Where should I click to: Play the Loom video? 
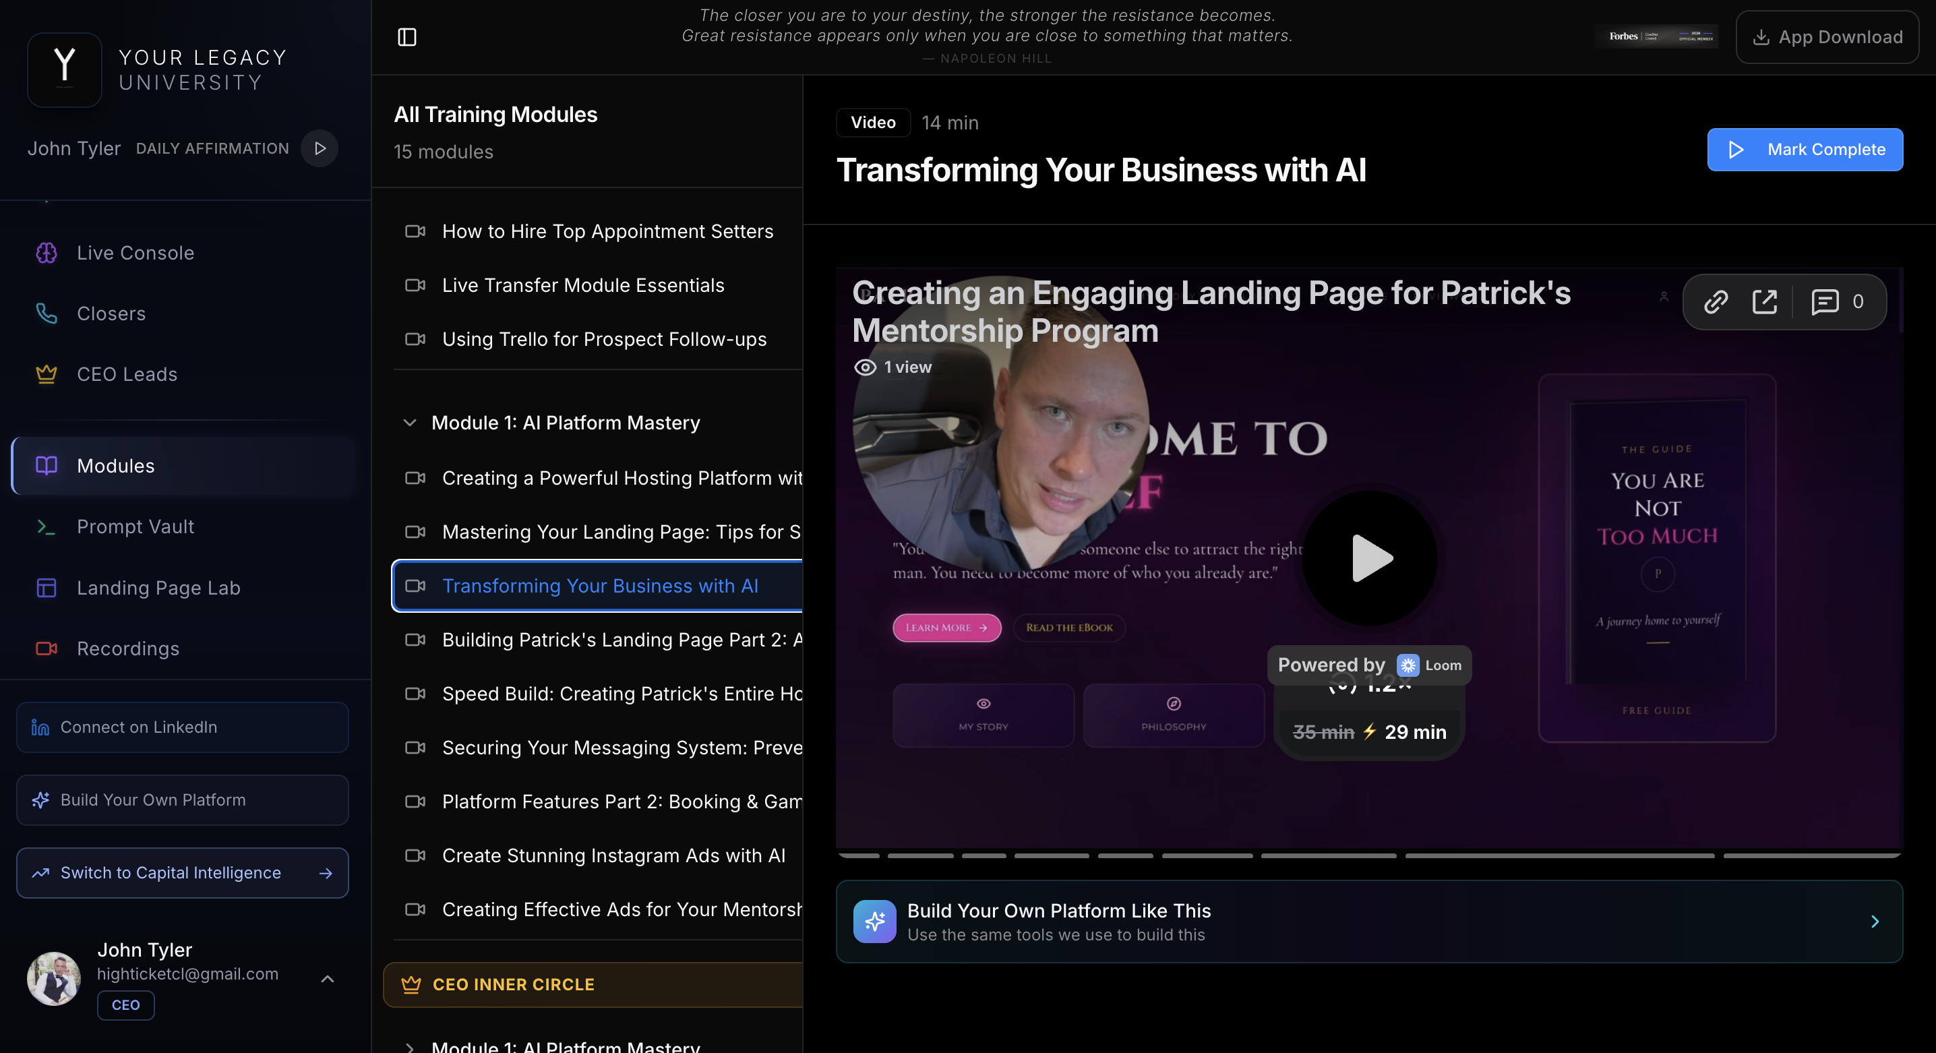1369,558
